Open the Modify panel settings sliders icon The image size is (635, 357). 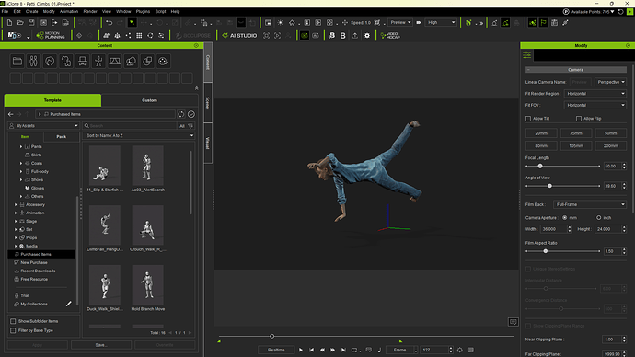tap(527, 55)
